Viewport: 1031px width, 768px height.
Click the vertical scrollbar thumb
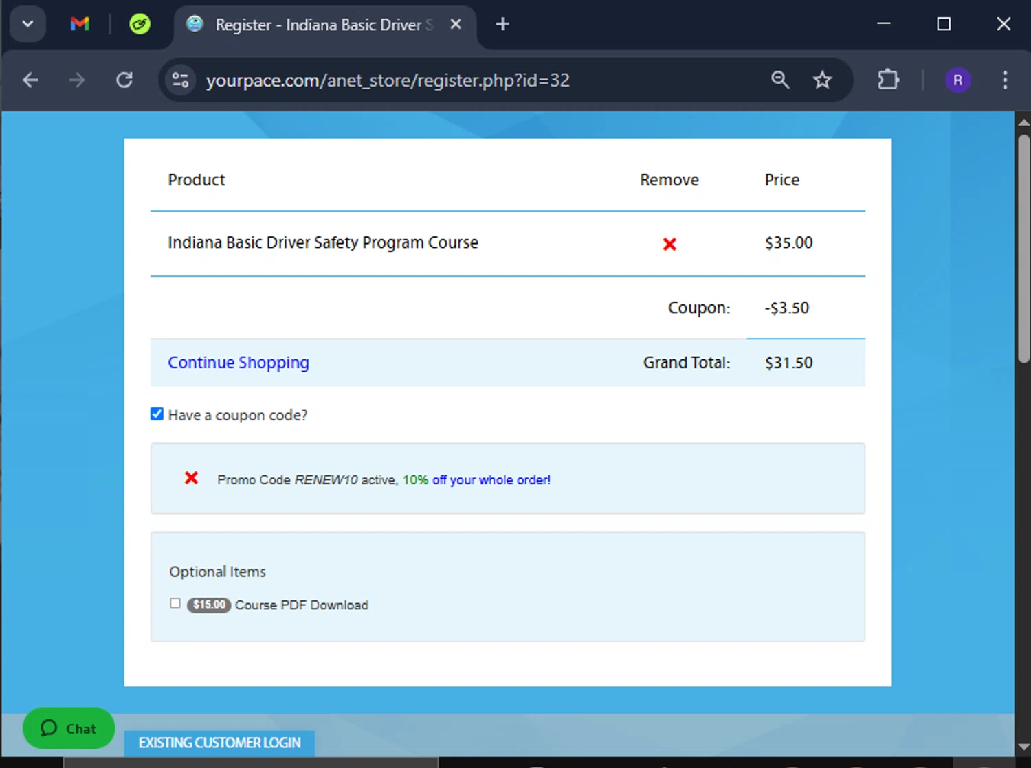pos(1023,249)
